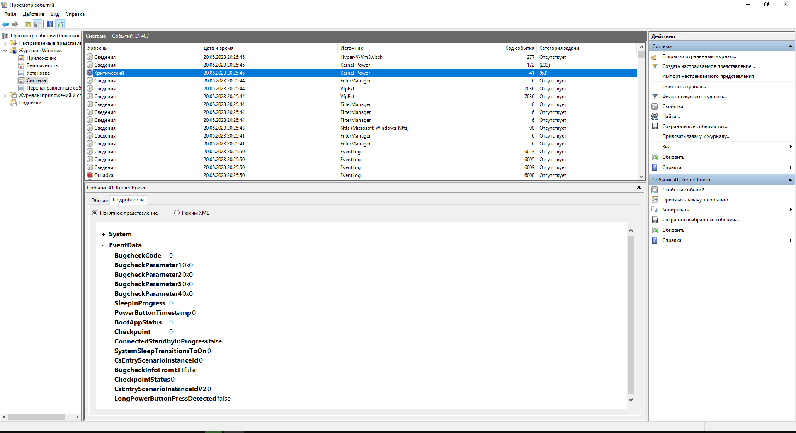This screenshot has width=796, height=433.
Task: Click the Приложение log icon in the tree
Action: tap(21, 58)
